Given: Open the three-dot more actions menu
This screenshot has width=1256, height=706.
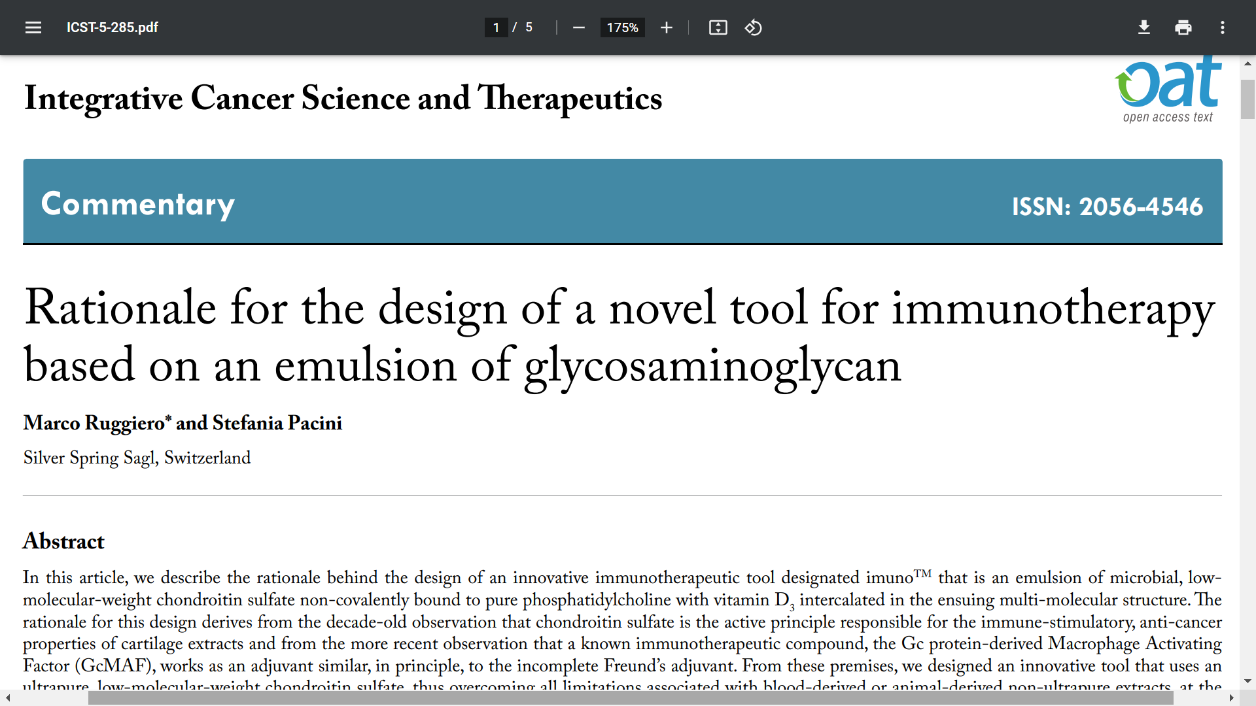Looking at the screenshot, I should pos(1222,27).
